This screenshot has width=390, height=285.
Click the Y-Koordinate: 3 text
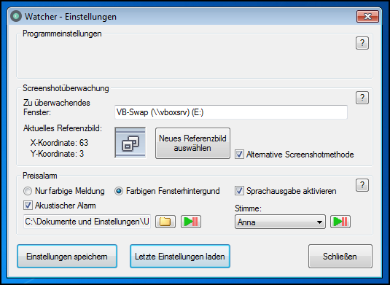(x=57, y=154)
